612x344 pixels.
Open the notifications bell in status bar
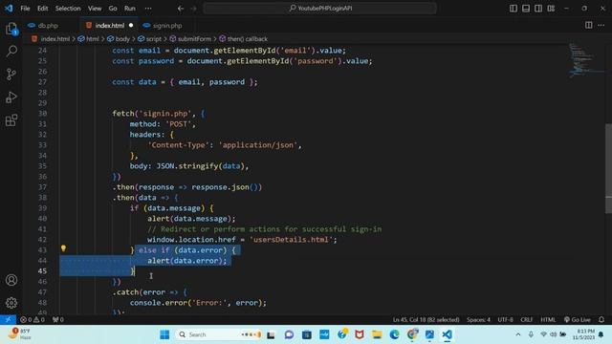[x=601, y=319]
